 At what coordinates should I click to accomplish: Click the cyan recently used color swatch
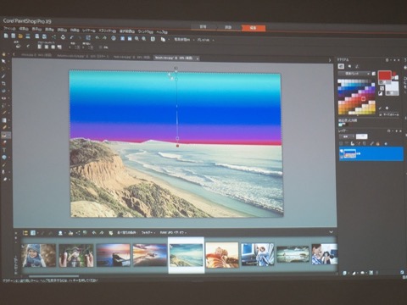coord(341,125)
